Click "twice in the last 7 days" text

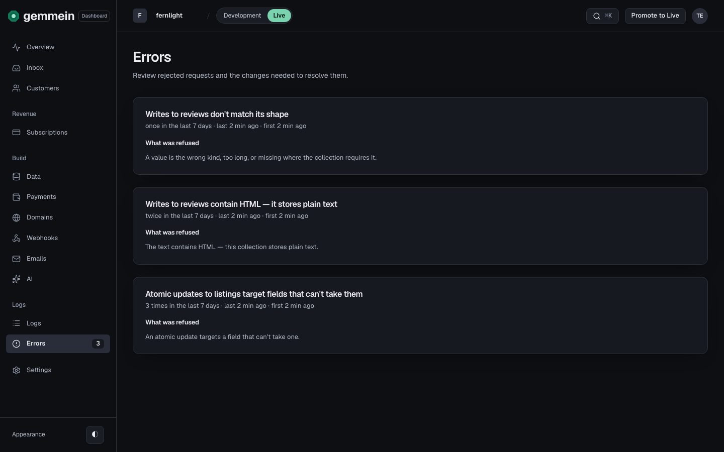pyautogui.click(x=179, y=216)
